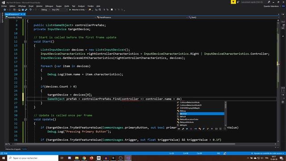Open the HandPresence class navigation dropdown

[x=142, y=17]
